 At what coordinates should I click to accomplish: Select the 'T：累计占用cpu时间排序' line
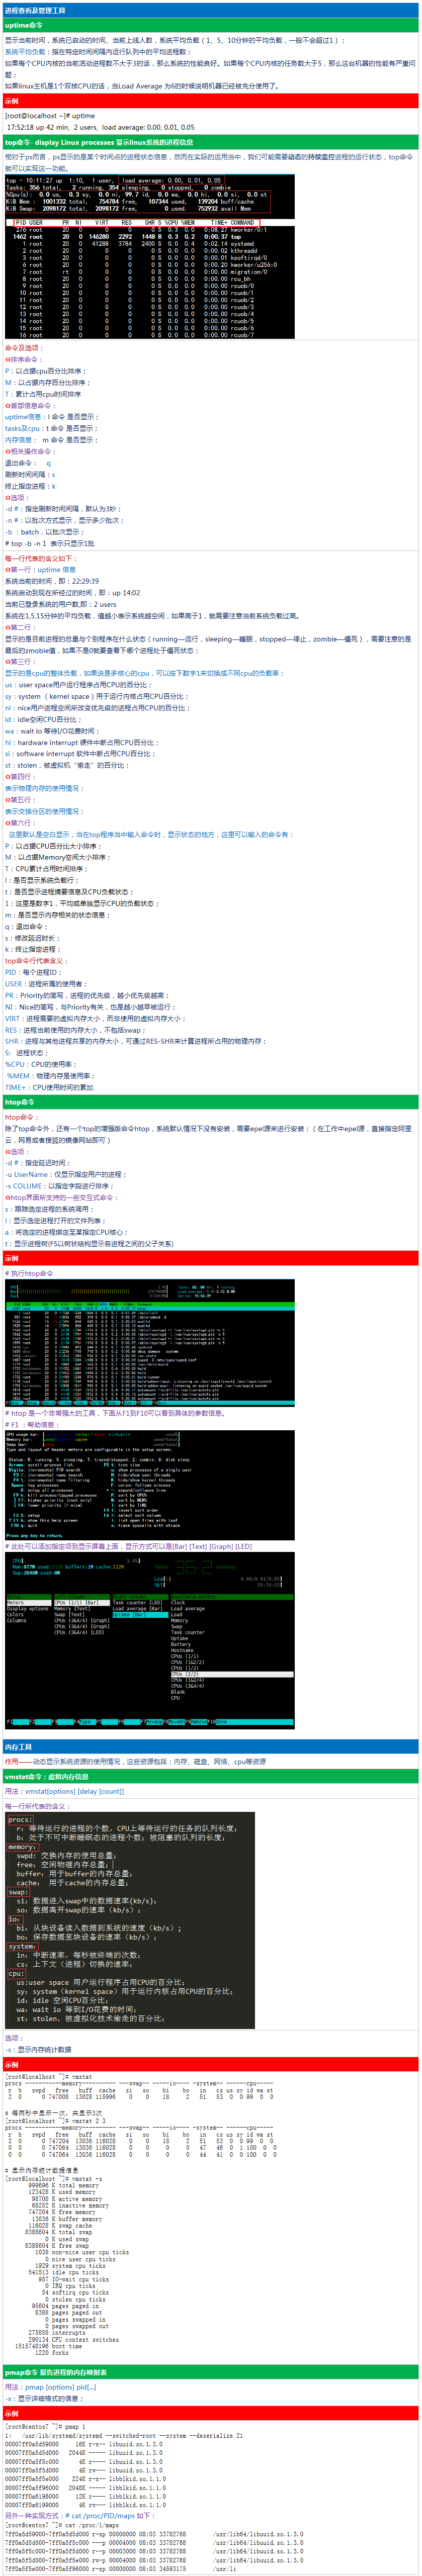(x=44, y=394)
